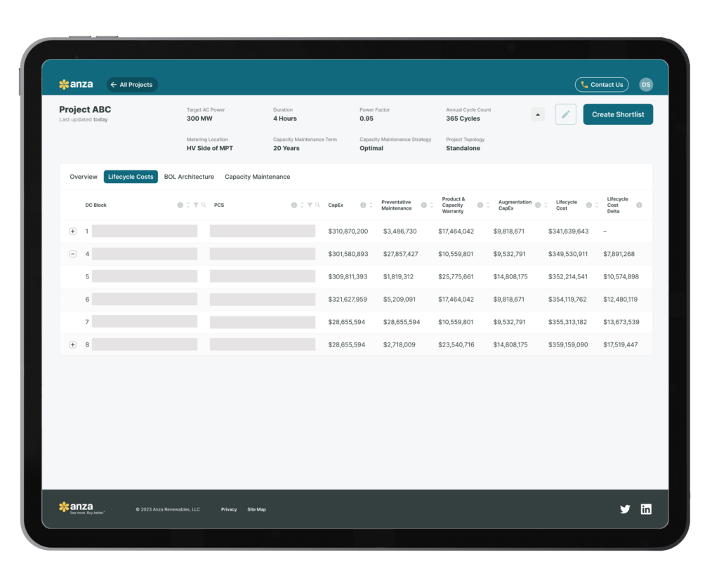719x585 pixels.
Task: Show info for DC Block column
Action: click(180, 206)
